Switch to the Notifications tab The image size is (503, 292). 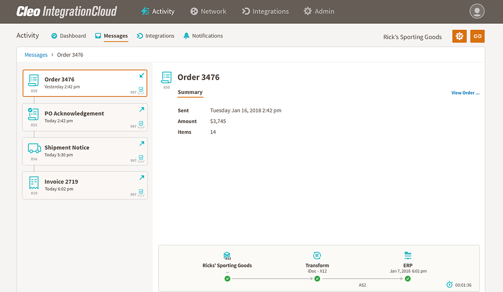[x=203, y=36]
